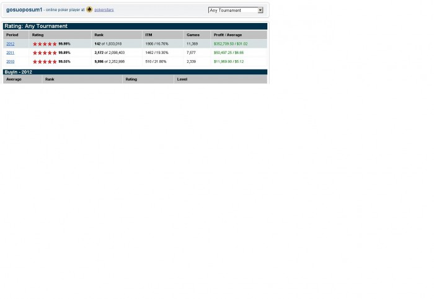434x299 pixels.
Task: Click the 99.89% rating percentage
Action: pyautogui.click(x=64, y=53)
